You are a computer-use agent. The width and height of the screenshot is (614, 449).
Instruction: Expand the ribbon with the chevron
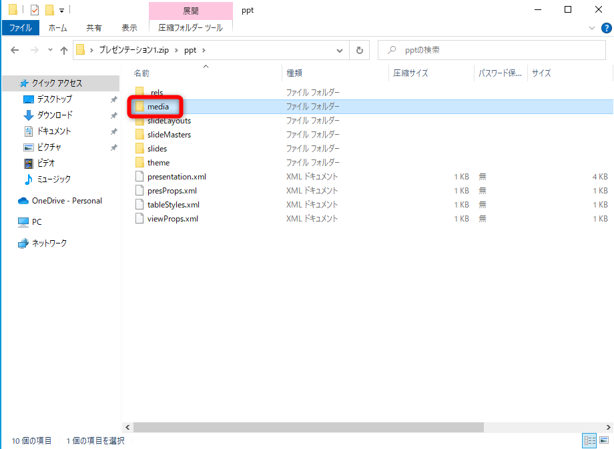click(x=592, y=28)
